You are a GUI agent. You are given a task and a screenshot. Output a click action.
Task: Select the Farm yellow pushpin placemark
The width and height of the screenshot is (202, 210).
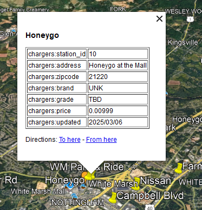pos(178,168)
